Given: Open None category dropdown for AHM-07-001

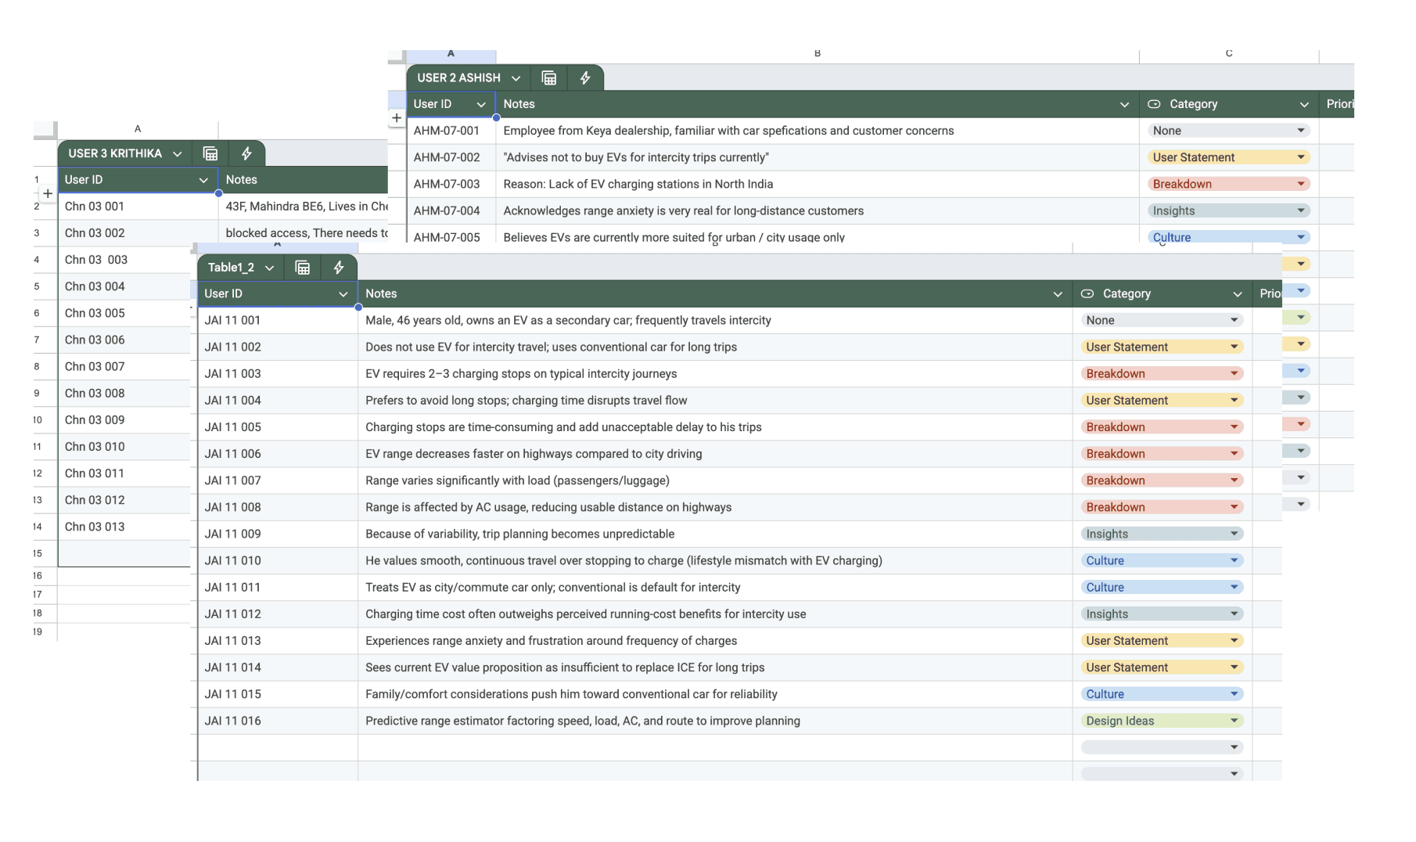Looking at the screenshot, I should point(1228,131).
